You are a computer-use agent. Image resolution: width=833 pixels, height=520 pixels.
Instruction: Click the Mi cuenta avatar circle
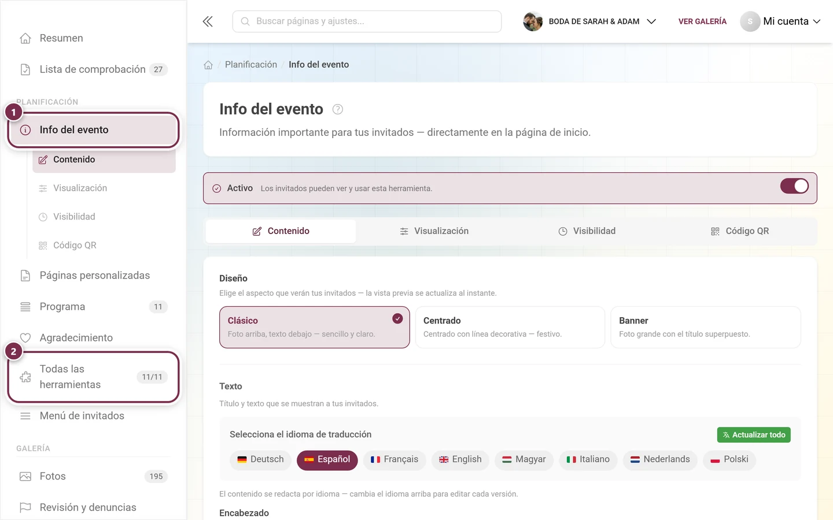(x=750, y=21)
